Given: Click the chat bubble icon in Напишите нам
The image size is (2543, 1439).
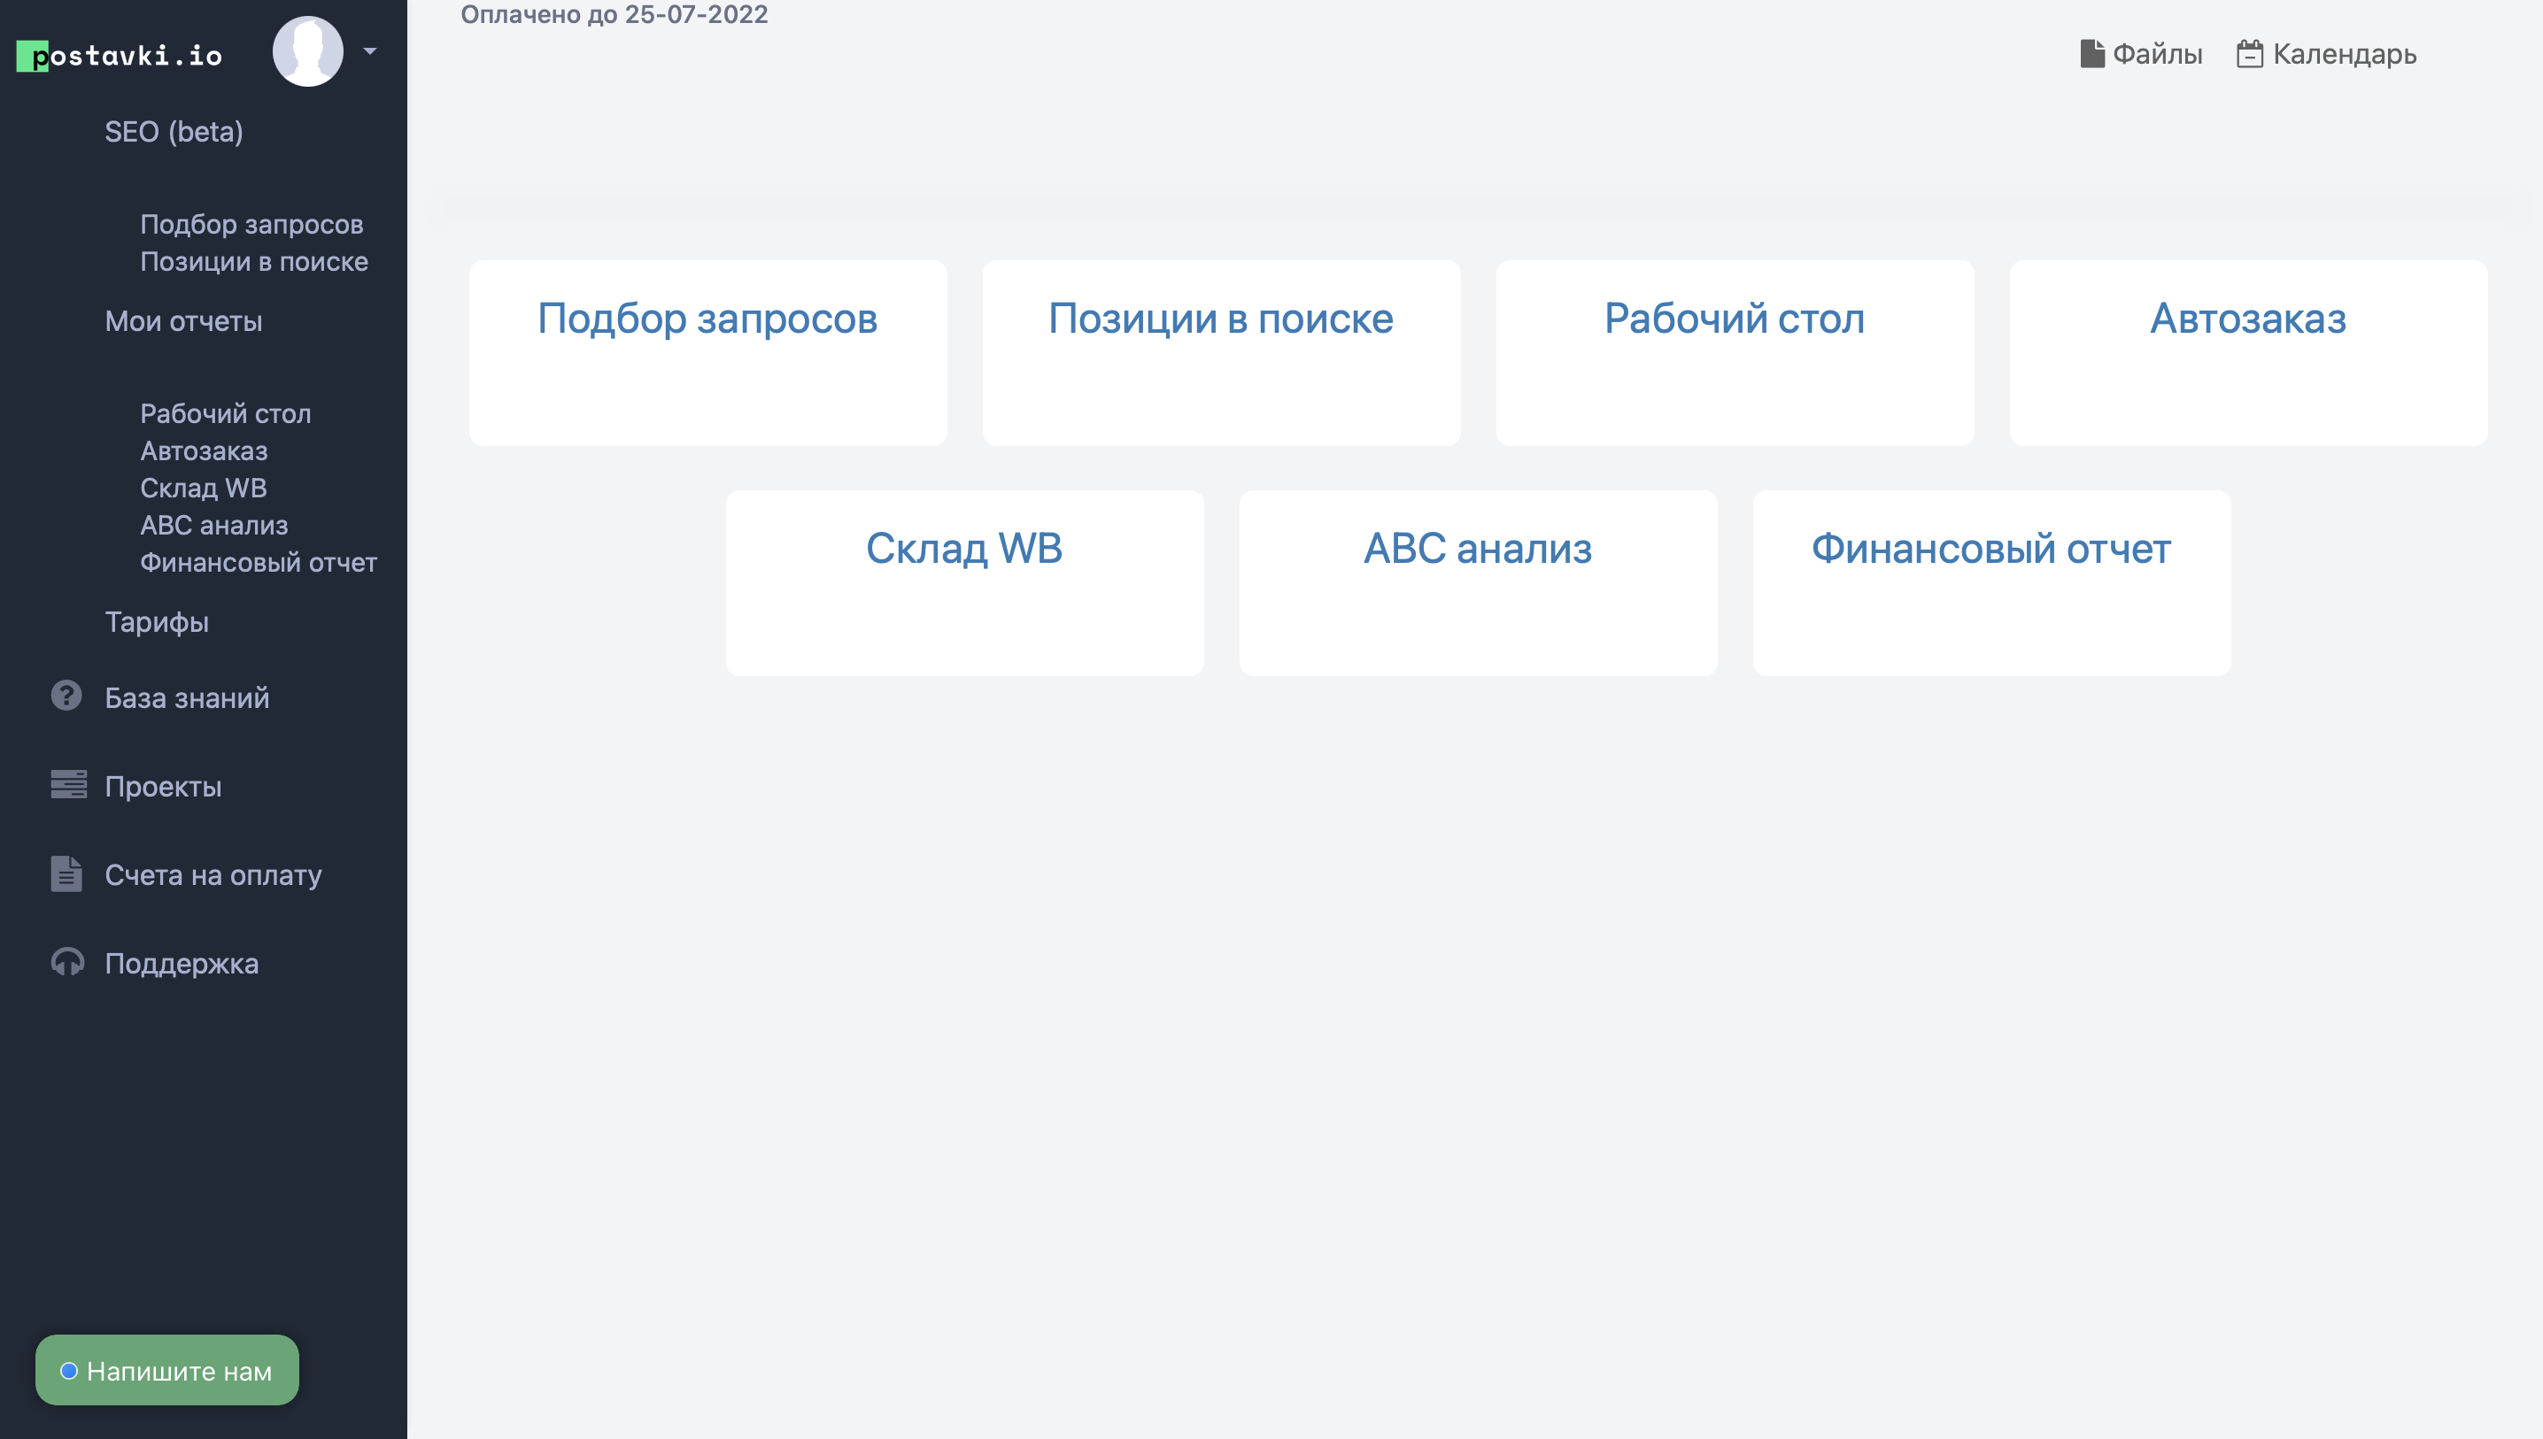Looking at the screenshot, I should point(69,1371).
